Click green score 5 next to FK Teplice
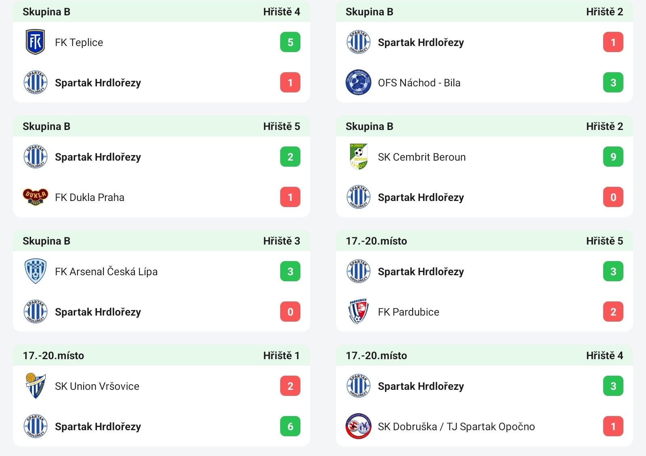This screenshot has width=646, height=456. (290, 42)
